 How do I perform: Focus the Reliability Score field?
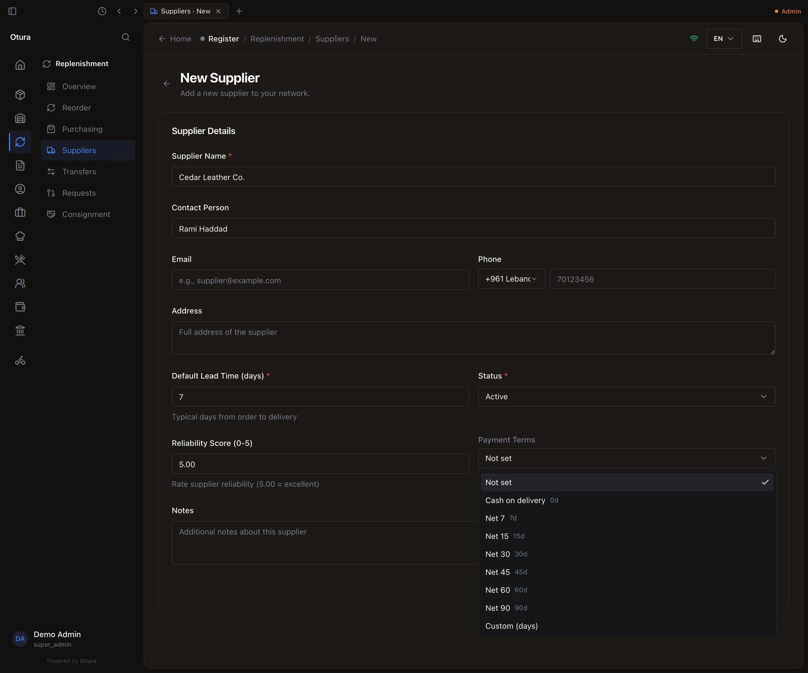pos(320,464)
